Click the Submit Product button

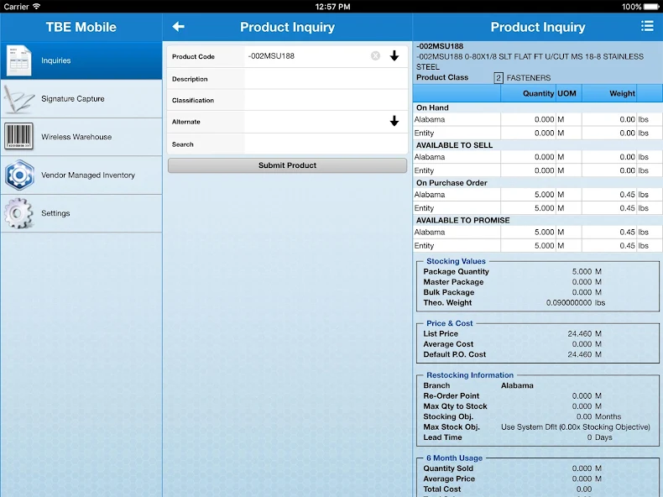(x=288, y=165)
